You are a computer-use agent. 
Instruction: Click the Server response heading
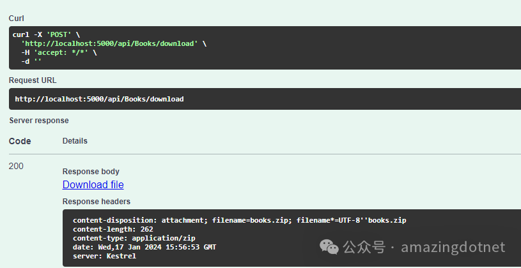(39, 121)
